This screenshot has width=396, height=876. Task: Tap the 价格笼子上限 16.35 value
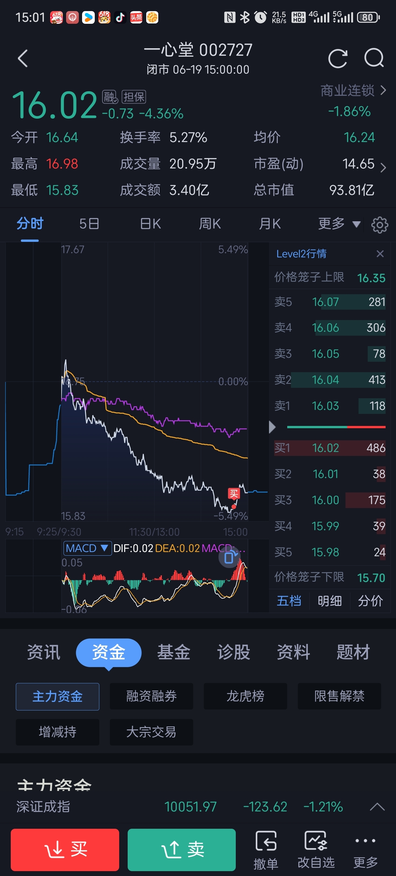tap(371, 278)
